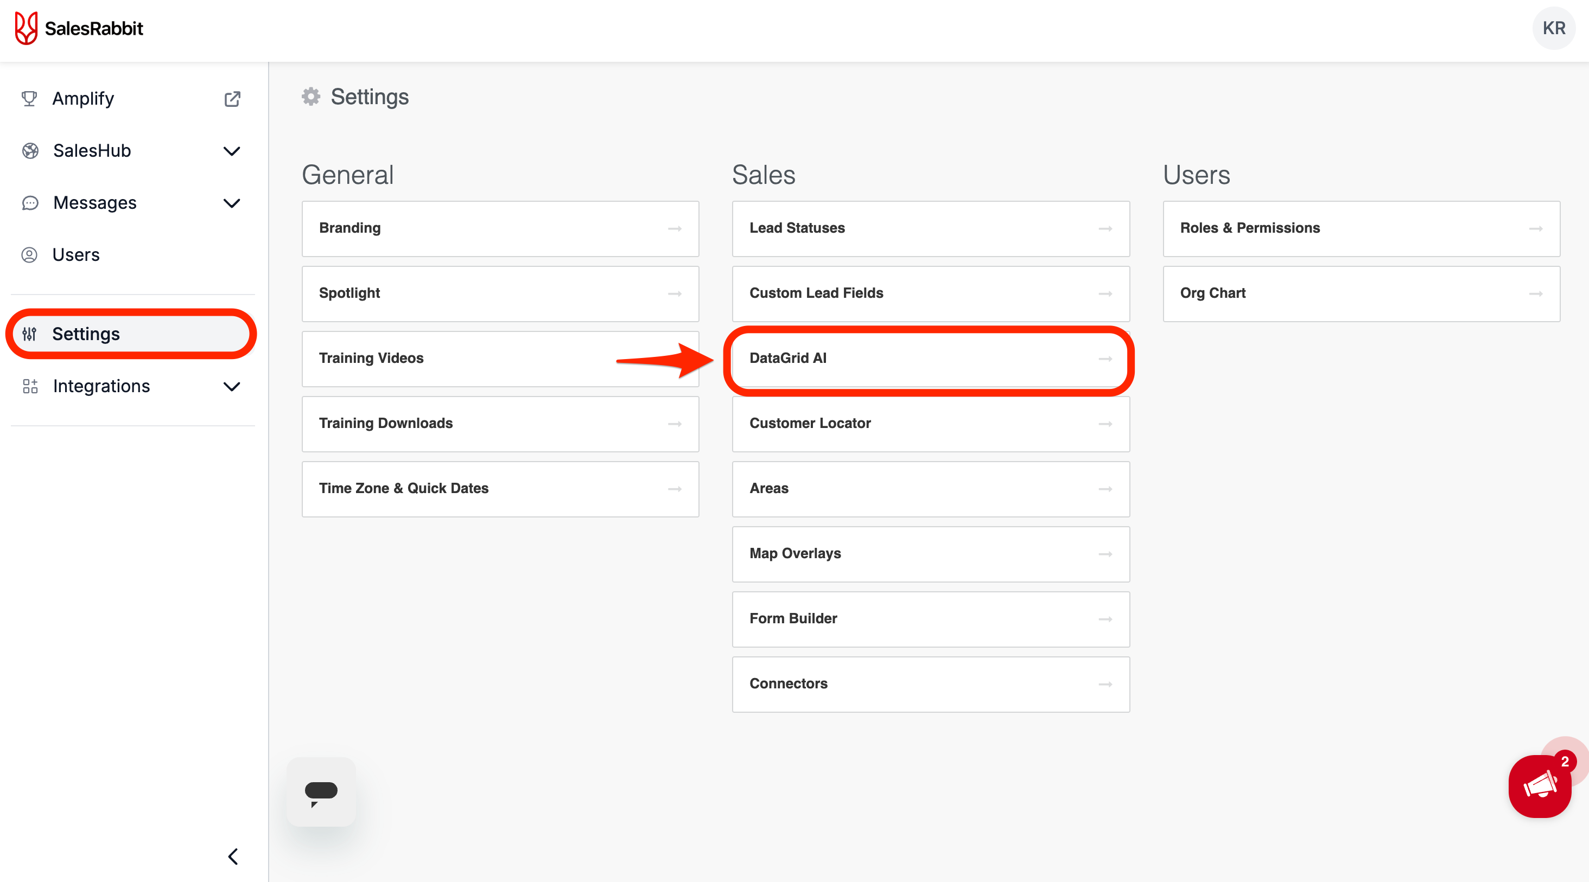Open the Branding settings card
The image size is (1589, 882).
click(500, 229)
